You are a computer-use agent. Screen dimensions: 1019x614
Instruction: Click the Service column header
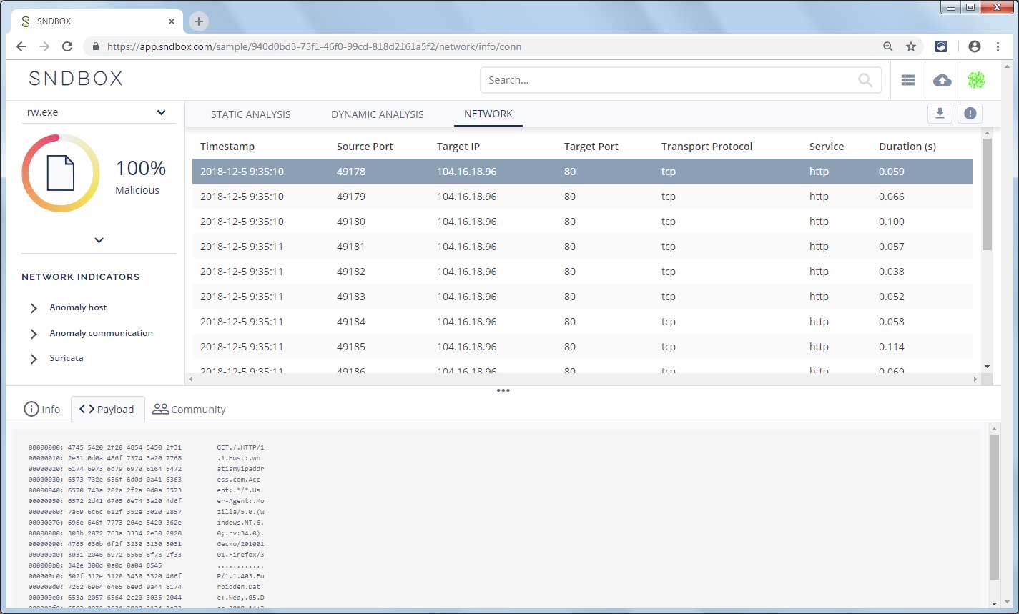pos(827,147)
